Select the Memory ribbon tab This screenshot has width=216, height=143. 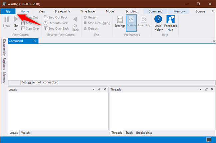coord(179,11)
